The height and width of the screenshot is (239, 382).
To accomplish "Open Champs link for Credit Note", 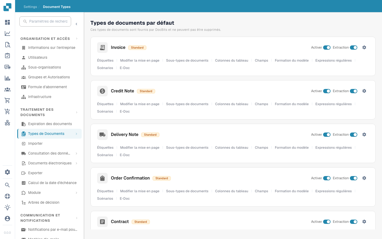I will tap(262, 104).
